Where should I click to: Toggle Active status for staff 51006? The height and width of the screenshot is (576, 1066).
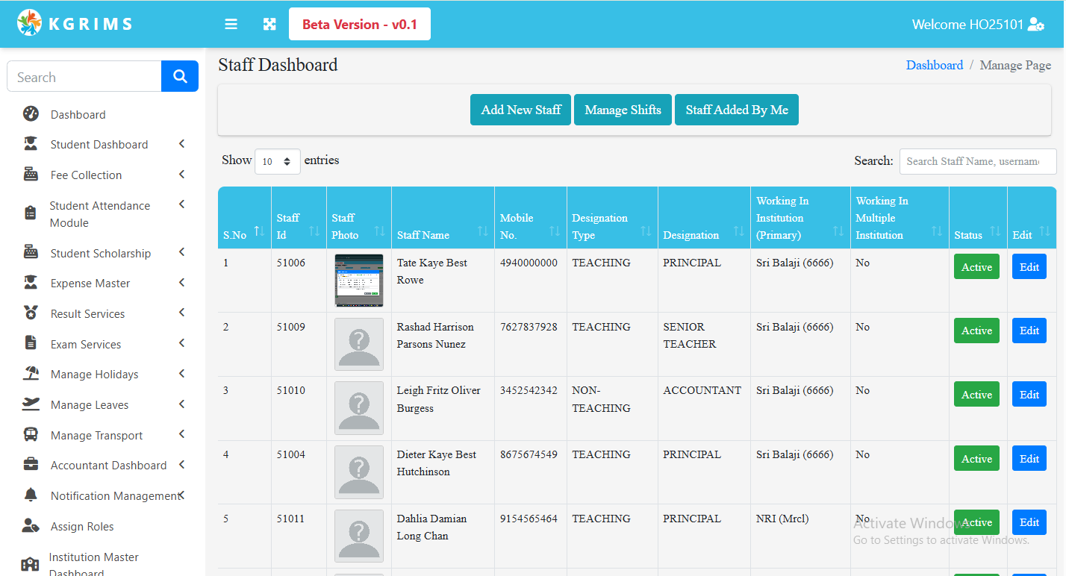point(976,267)
